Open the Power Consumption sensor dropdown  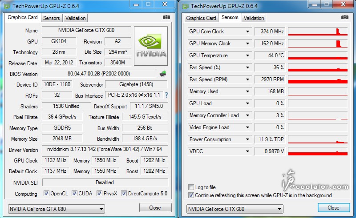[248, 139]
